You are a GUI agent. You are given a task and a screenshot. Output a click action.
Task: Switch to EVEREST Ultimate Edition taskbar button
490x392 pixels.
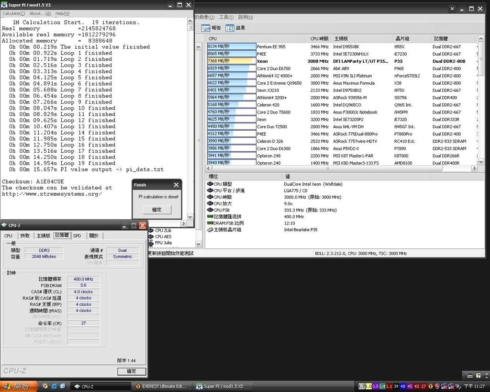[x=162, y=386]
